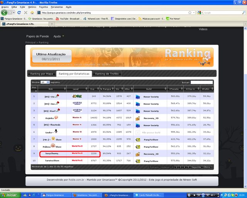Bookmark page with the star icon

click(190, 13)
